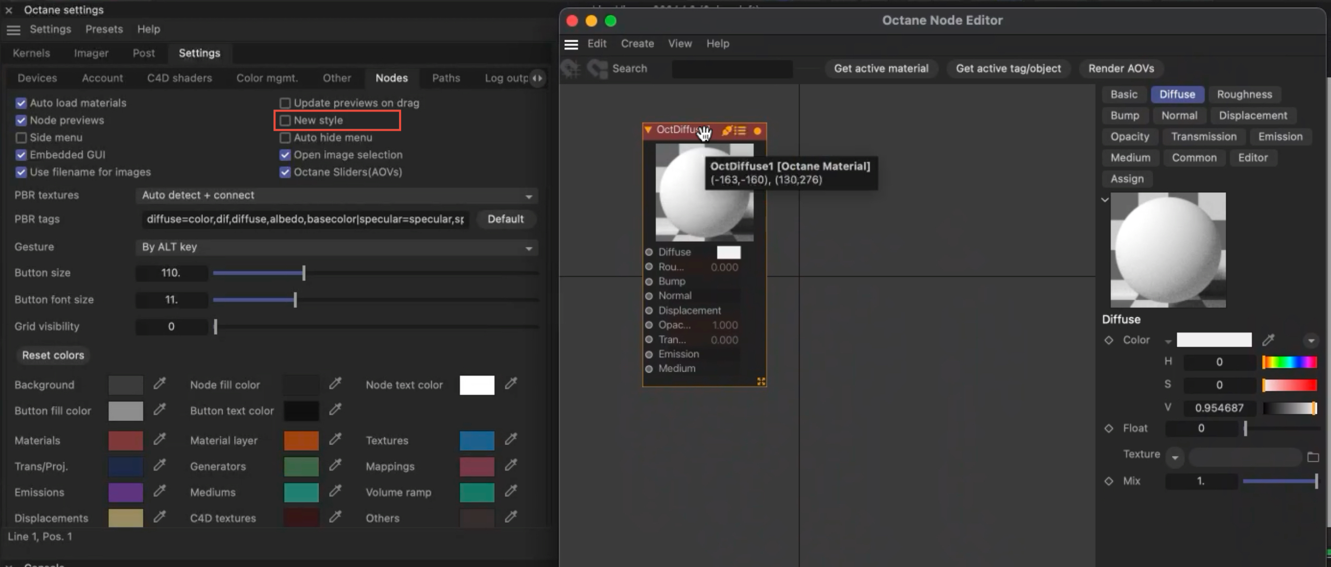Uncheck Node previews option
Image resolution: width=1331 pixels, height=567 pixels.
(x=21, y=120)
